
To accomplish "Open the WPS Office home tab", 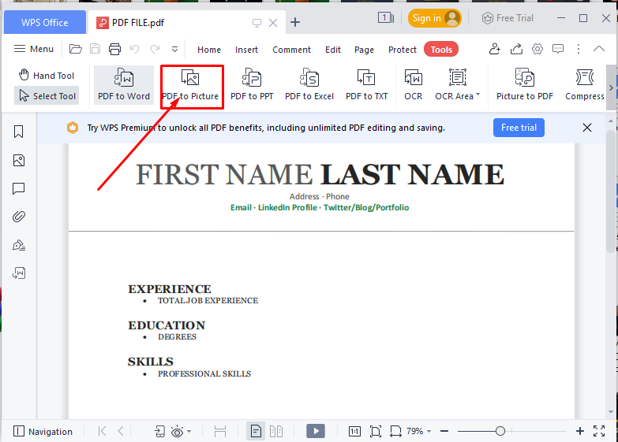I will (44, 22).
